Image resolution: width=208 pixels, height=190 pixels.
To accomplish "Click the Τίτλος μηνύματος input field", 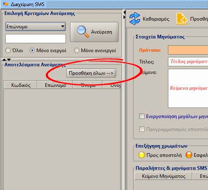I will pos(188,61).
